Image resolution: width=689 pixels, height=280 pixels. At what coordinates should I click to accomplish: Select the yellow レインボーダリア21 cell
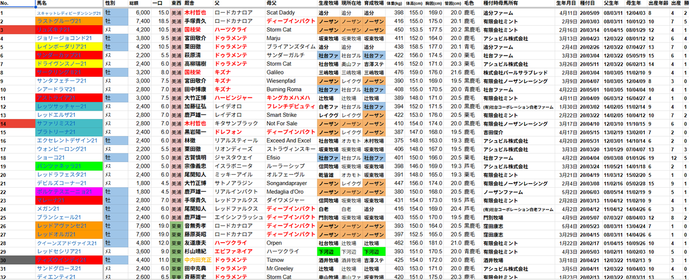click(x=69, y=47)
